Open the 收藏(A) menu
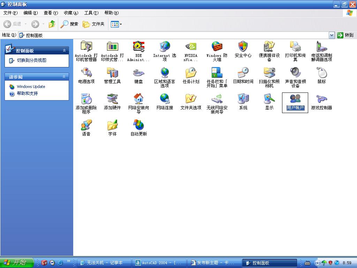 [x=71, y=13]
